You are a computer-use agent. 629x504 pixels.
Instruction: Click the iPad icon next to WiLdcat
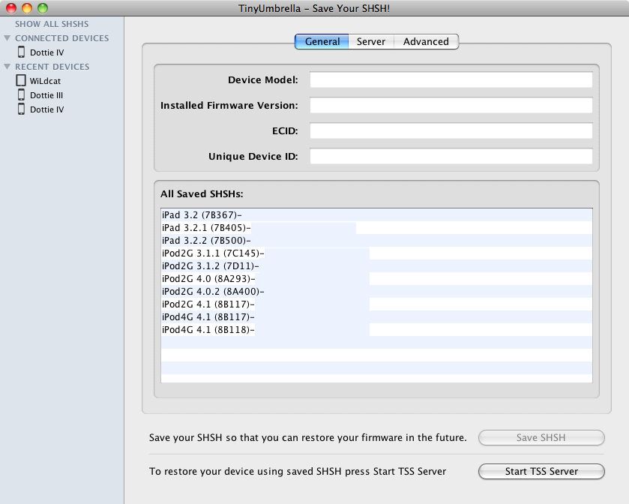click(x=21, y=81)
